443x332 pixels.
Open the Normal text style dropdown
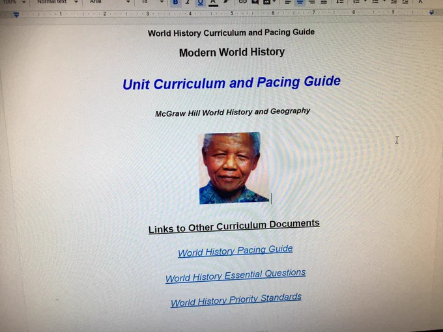click(x=57, y=2)
